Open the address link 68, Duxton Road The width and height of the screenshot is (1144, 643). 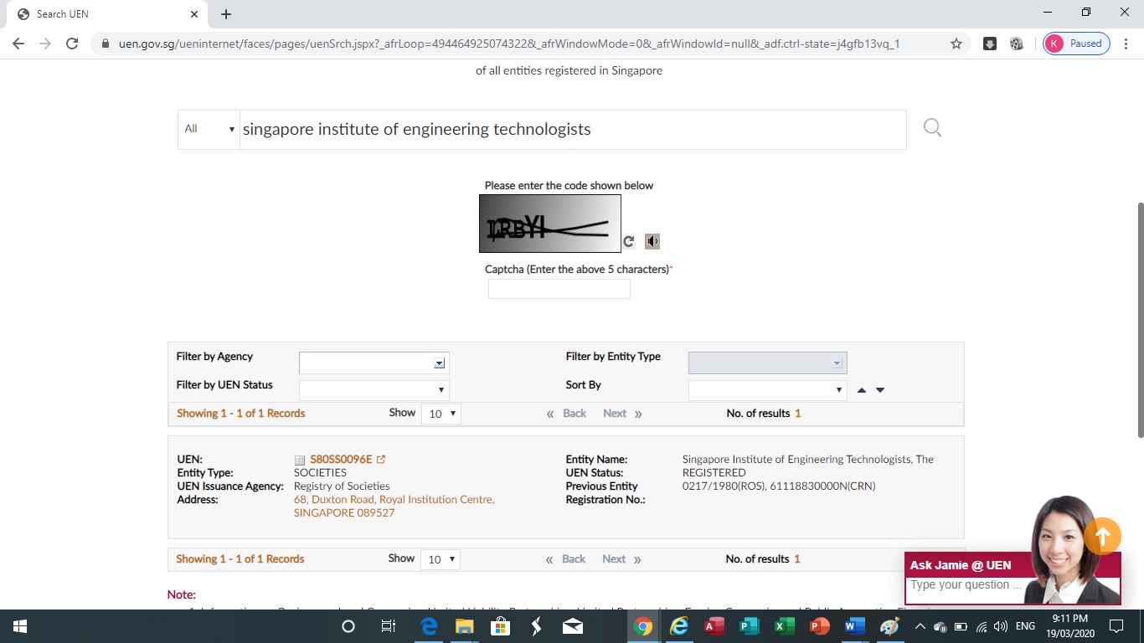click(x=394, y=506)
